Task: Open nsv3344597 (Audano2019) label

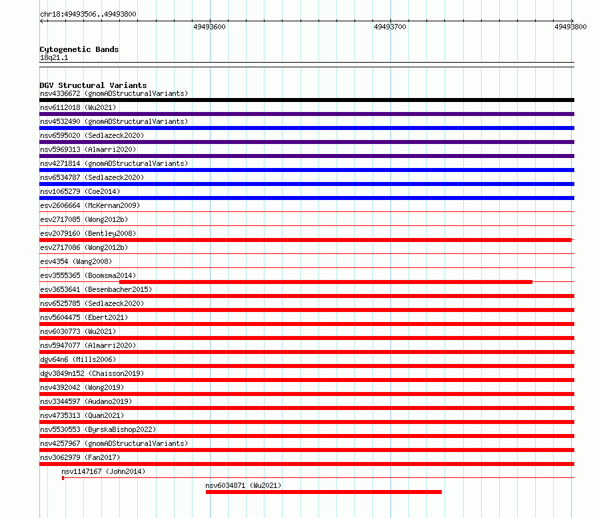Action: coord(86,401)
